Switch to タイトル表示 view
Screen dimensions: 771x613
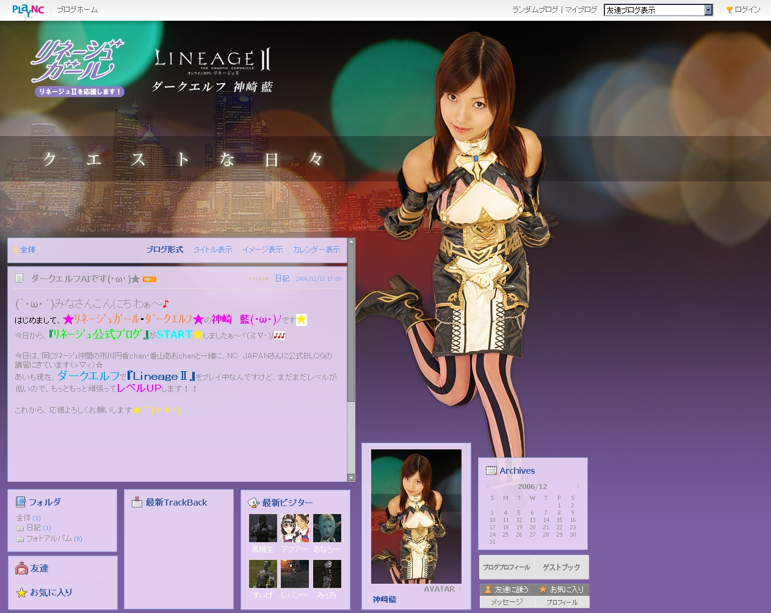(x=212, y=250)
